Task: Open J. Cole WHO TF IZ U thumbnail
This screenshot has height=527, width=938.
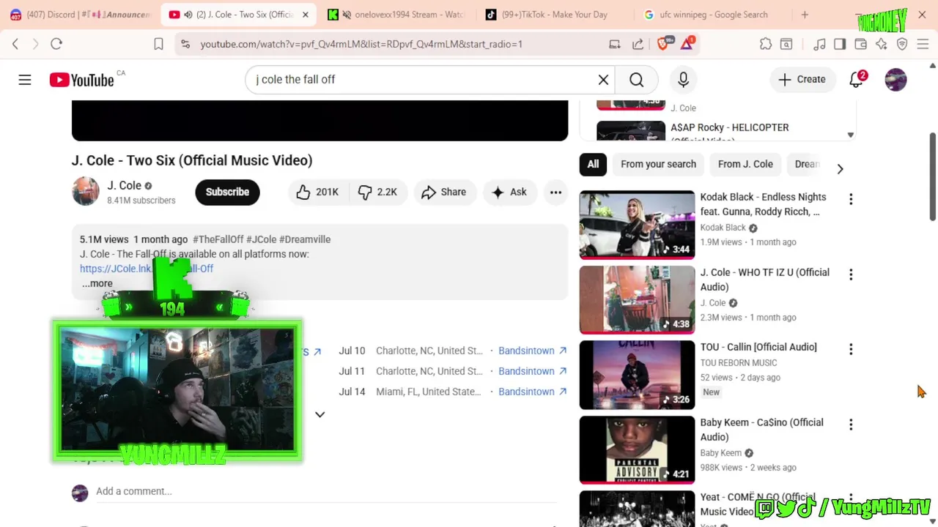Action: pyautogui.click(x=637, y=299)
